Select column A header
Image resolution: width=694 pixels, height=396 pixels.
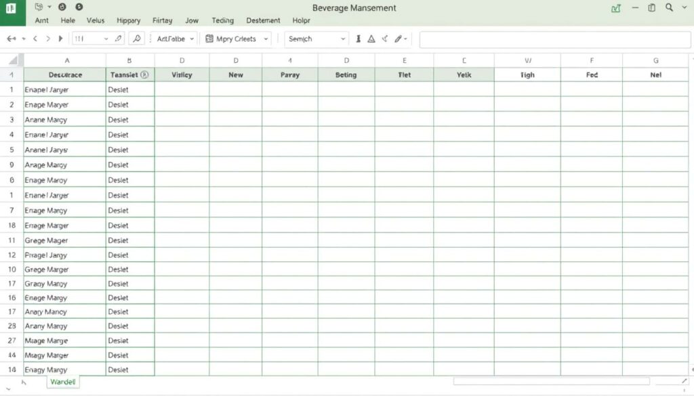[65, 60]
